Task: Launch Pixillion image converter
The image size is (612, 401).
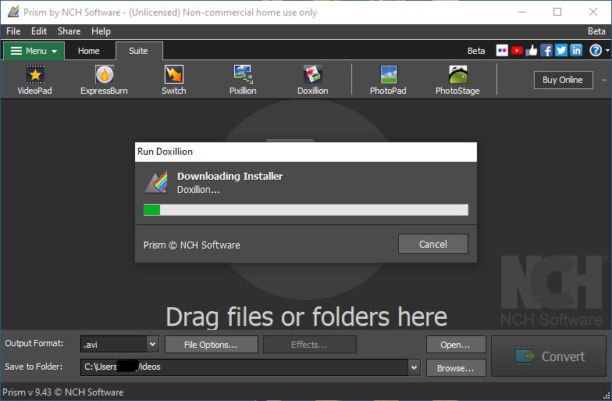Action: [x=243, y=80]
